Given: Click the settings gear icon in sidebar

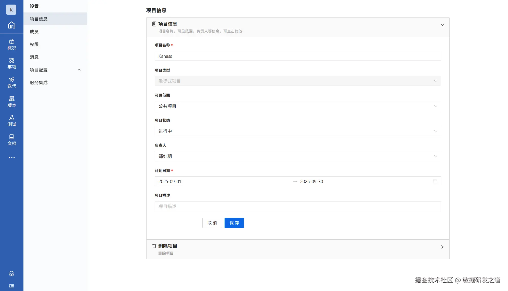Looking at the screenshot, I should point(11,274).
